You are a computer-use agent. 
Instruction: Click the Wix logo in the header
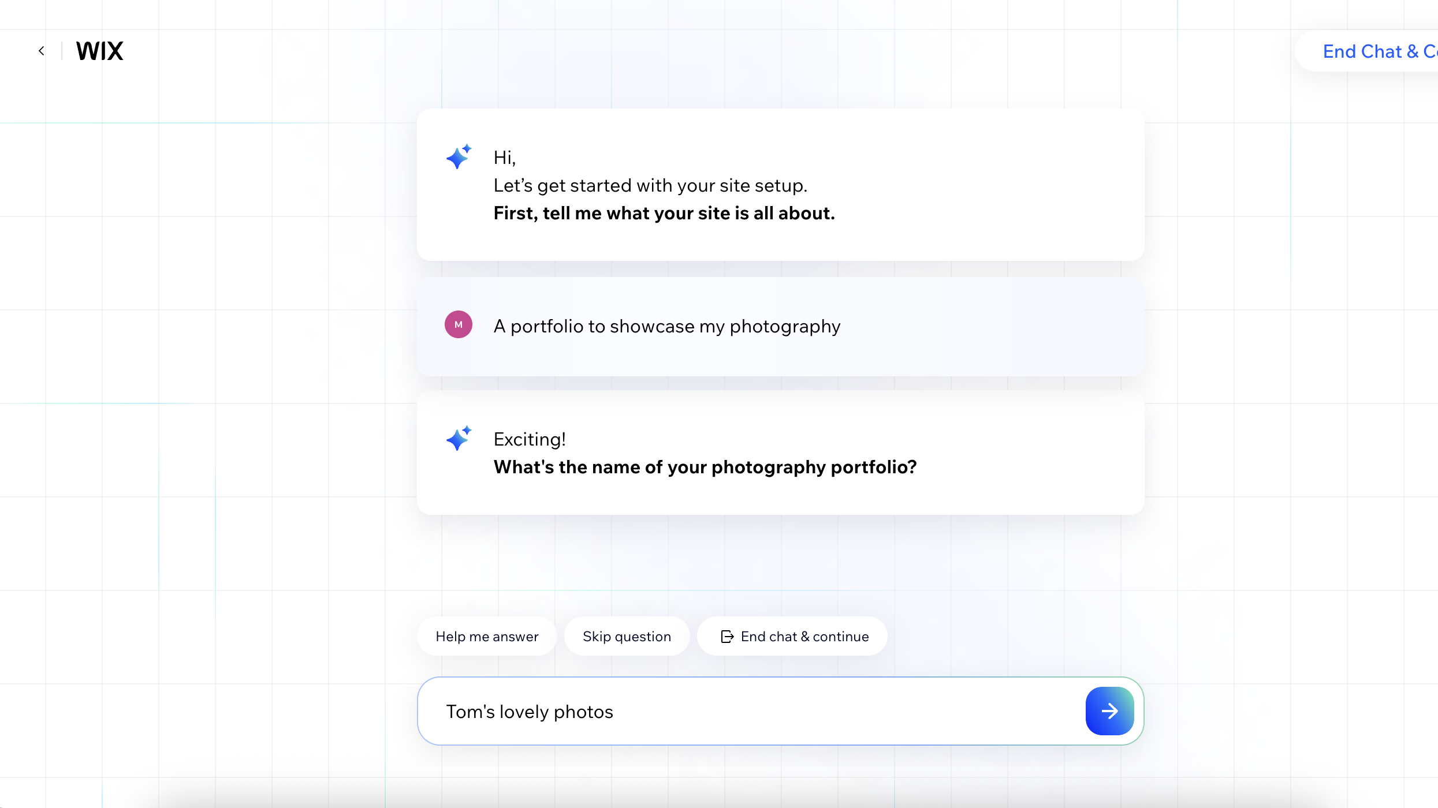pyautogui.click(x=99, y=51)
